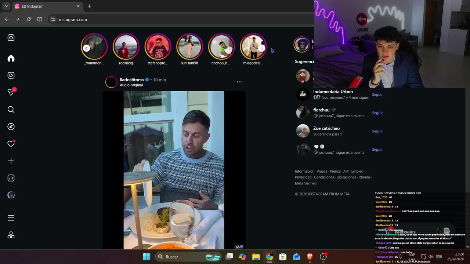
Task: Open Task View on taskbar
Action: [229, 257]
